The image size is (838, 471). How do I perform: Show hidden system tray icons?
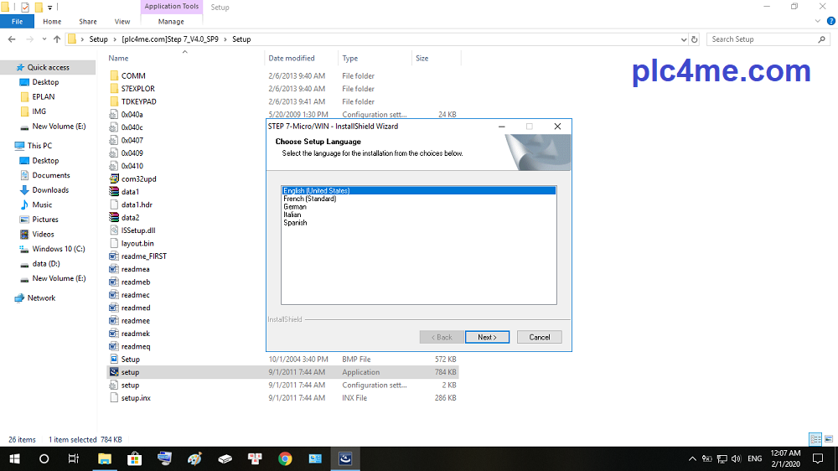tap(692, 458)
